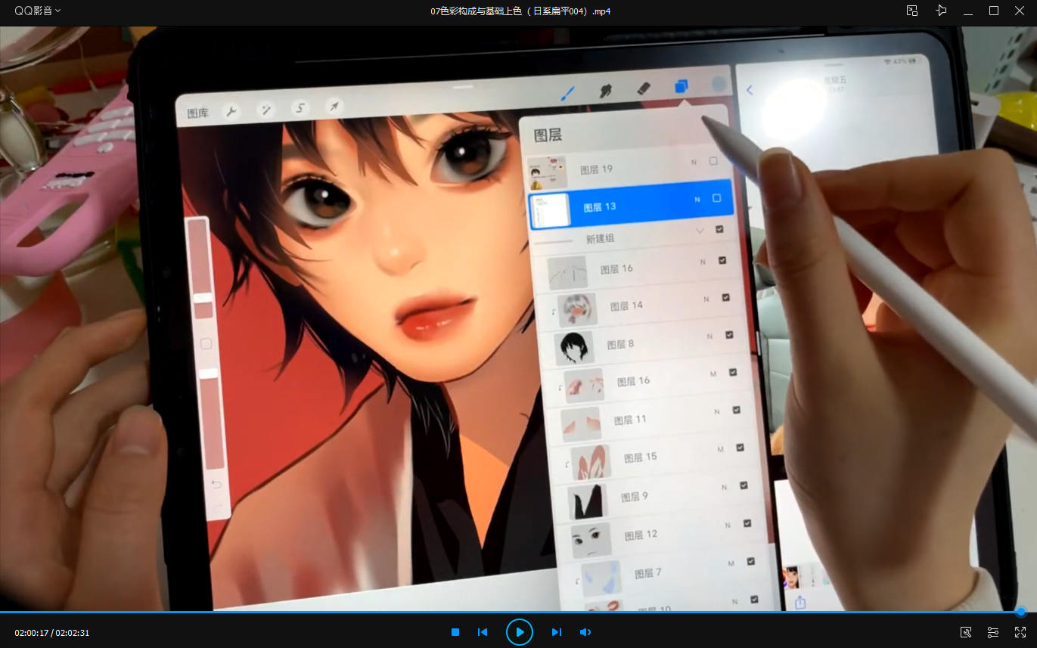Select the eraser tool icon
Image resolution: width=1037 pixels, height=648 pixels.
click(x=644, y=88)
